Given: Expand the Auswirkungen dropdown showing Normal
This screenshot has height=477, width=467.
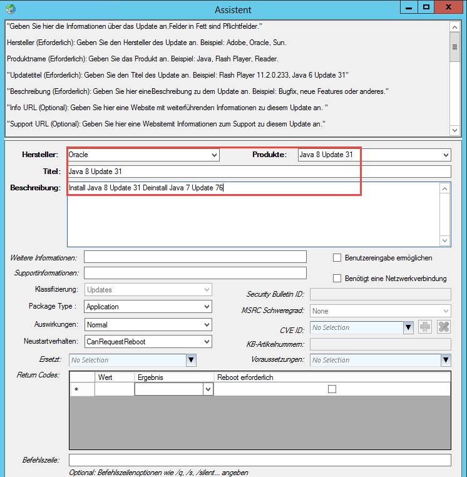Looking at the screenshot, I should tap(148, 325).
